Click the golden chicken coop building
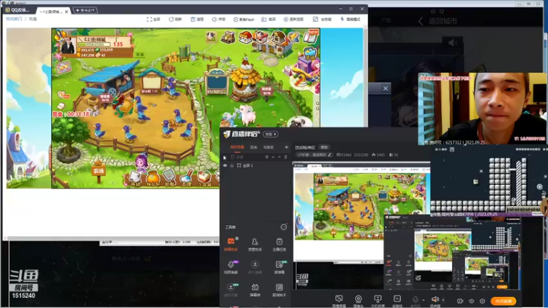 [x=247, y=80]
